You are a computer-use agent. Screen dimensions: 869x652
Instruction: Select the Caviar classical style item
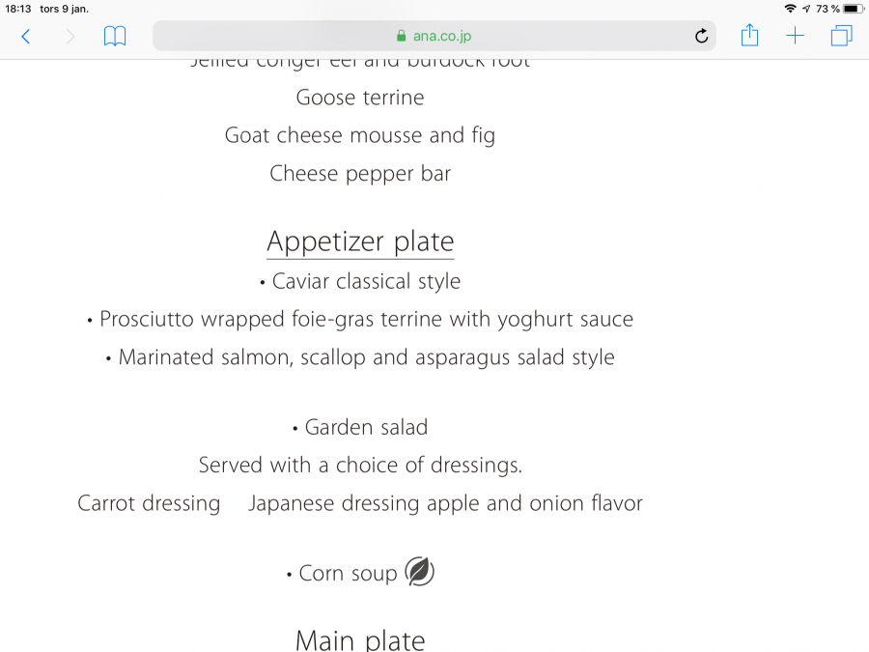click(x=366, y=281)
